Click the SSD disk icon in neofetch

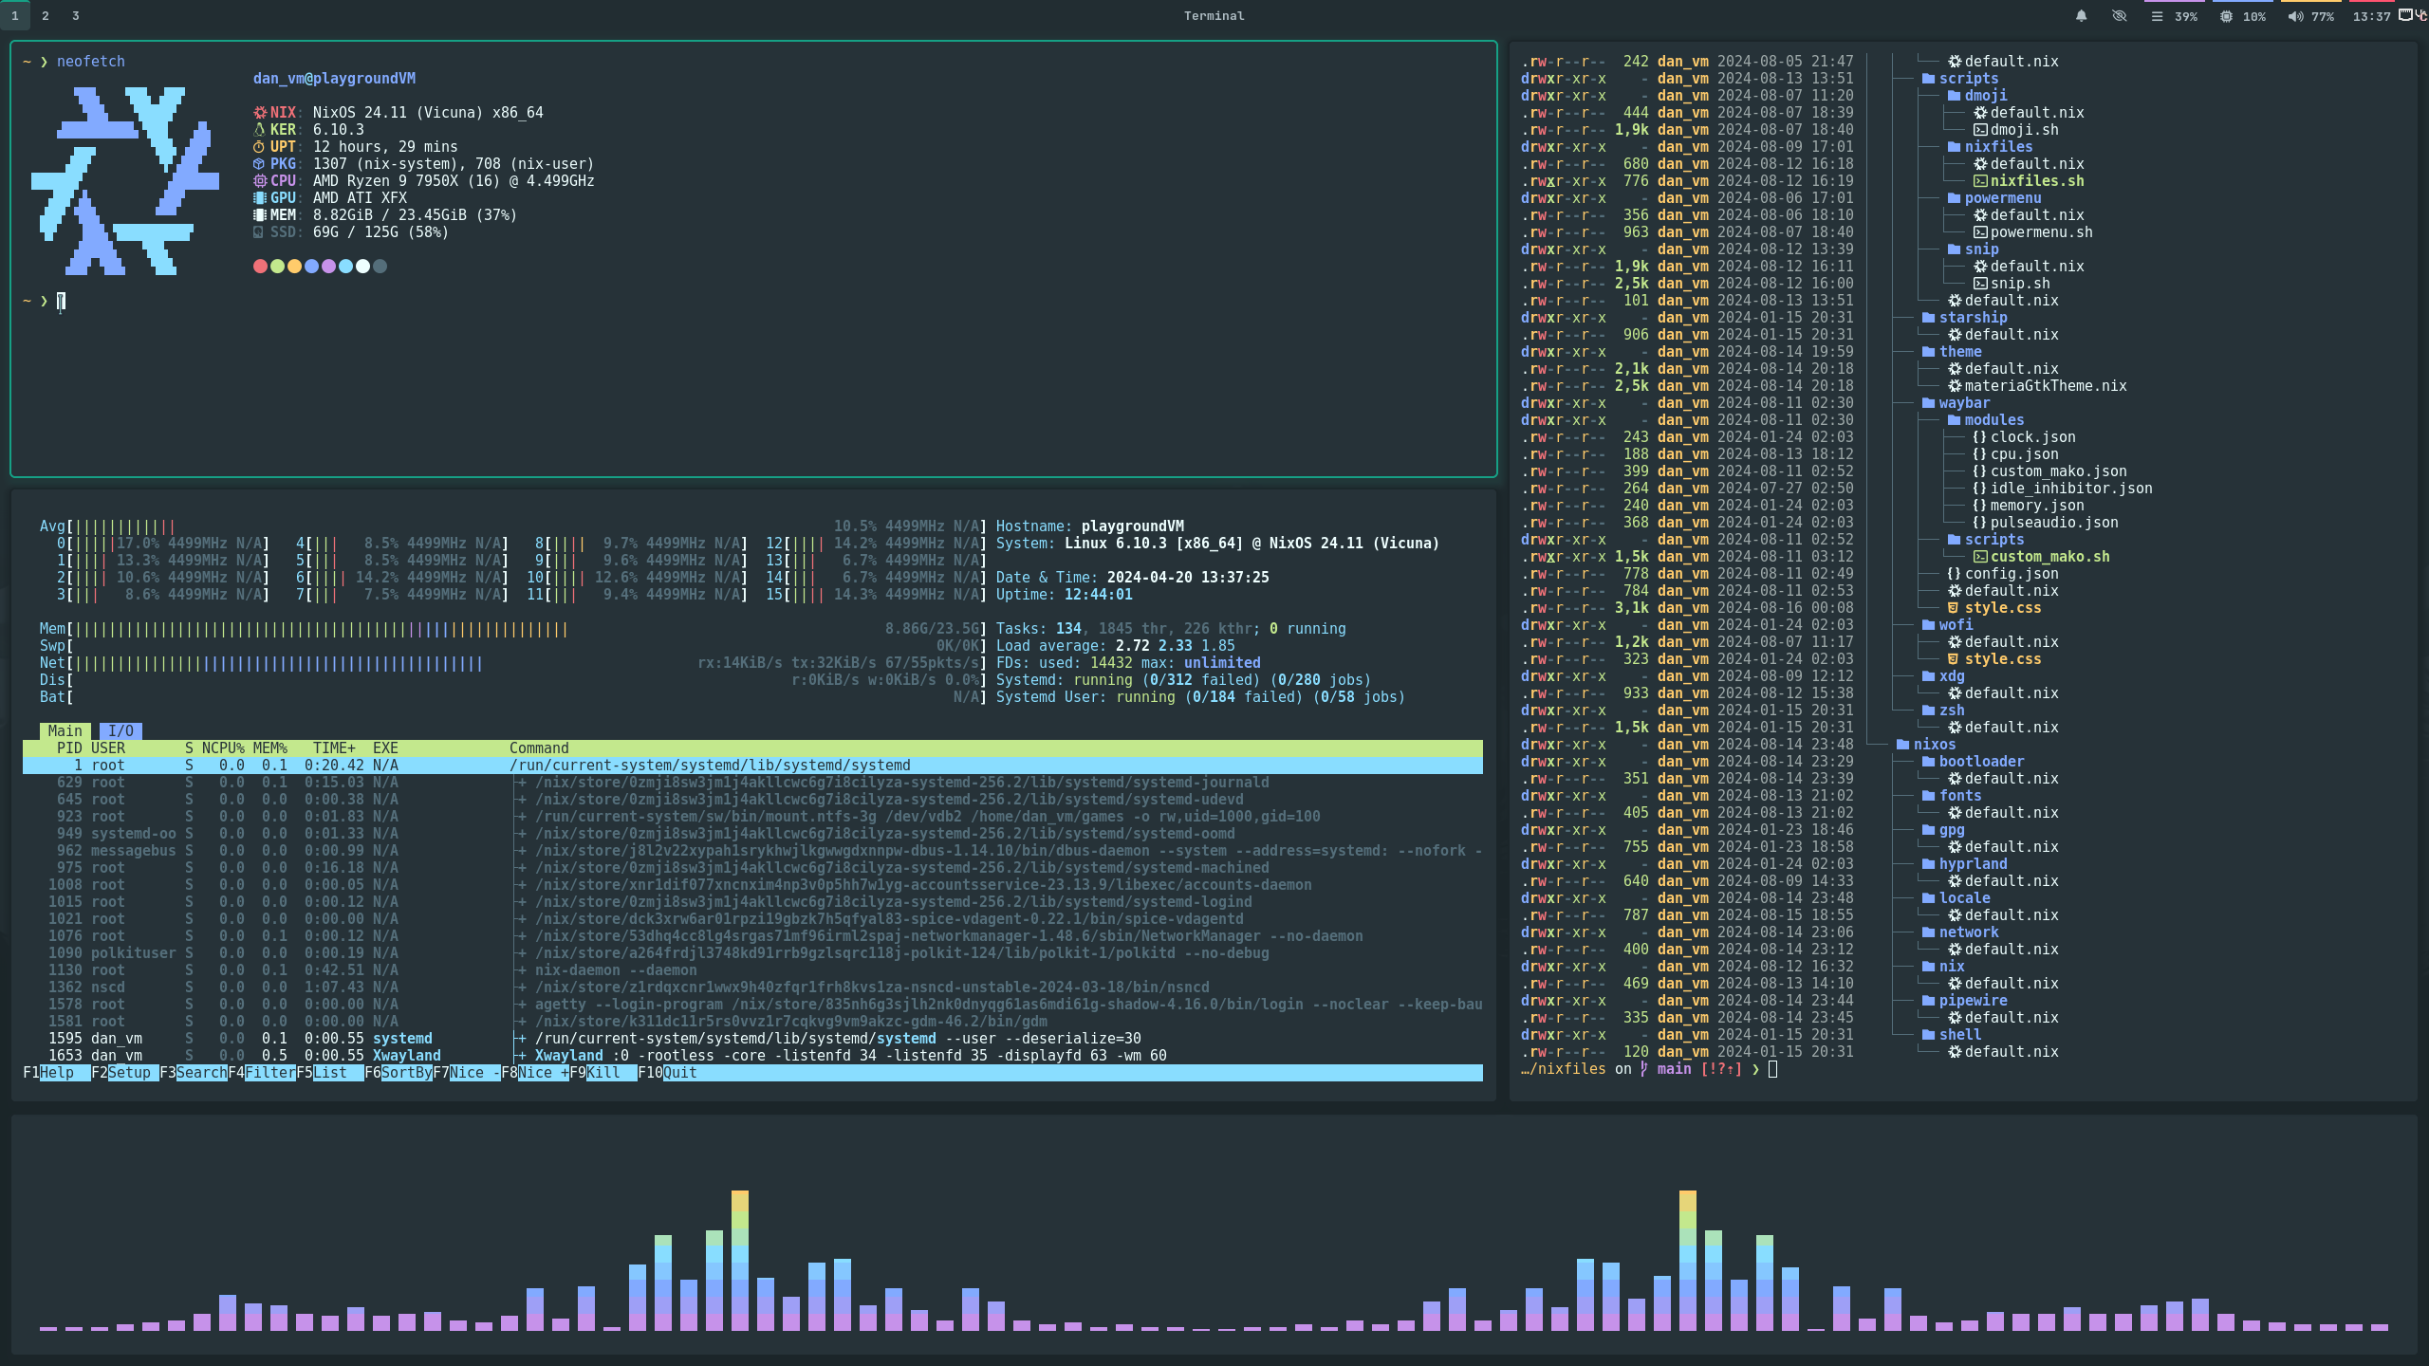click(260, 231)
